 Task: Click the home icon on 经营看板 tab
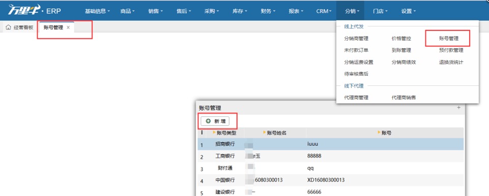9,27
